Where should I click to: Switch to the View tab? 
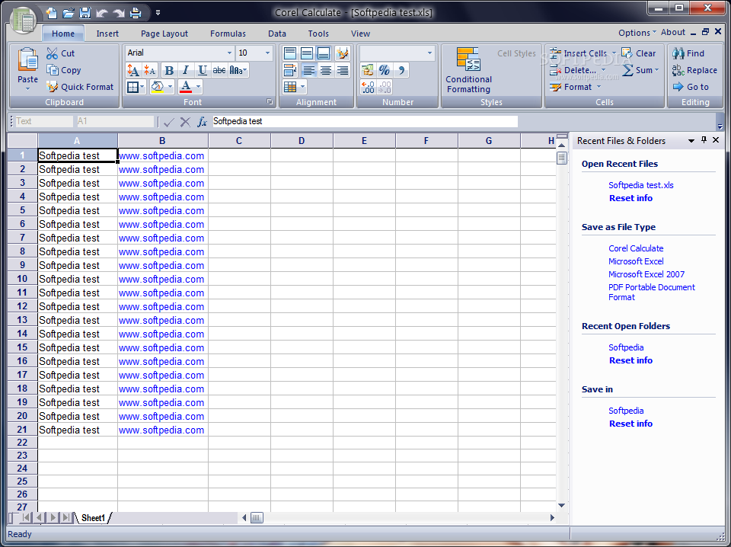tap(360, 34)
